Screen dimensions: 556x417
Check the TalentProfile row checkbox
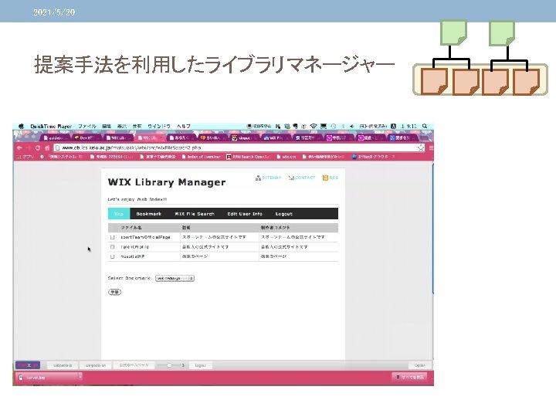113,247
